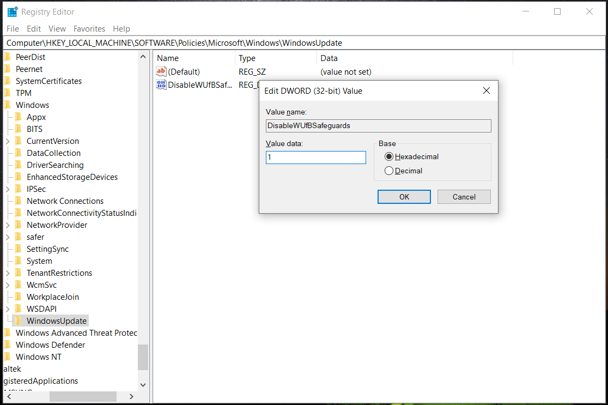Click the Appx folder icon
The width and height of the screenshot is (608, 405).
[x=18, y=117]
